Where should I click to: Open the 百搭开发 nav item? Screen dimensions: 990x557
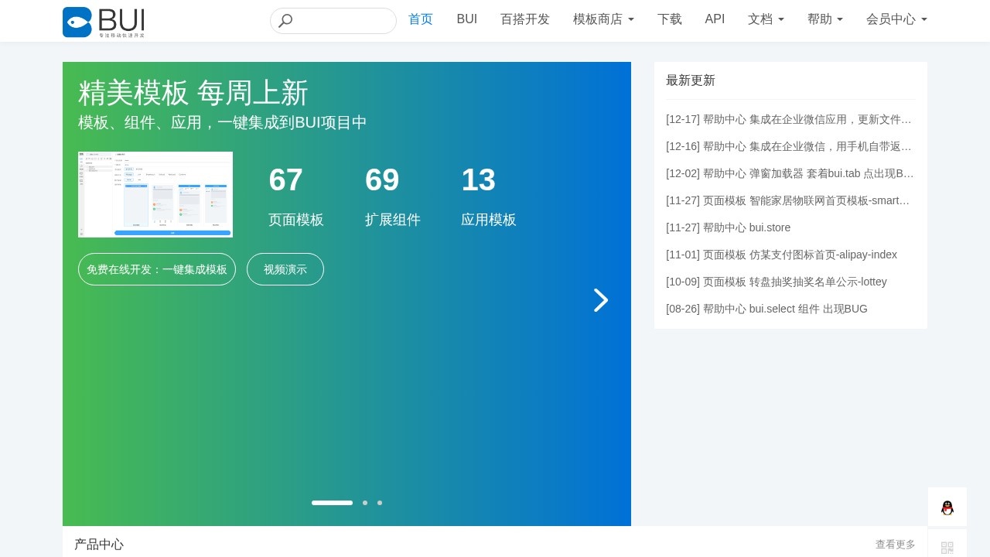pos(525,19)
